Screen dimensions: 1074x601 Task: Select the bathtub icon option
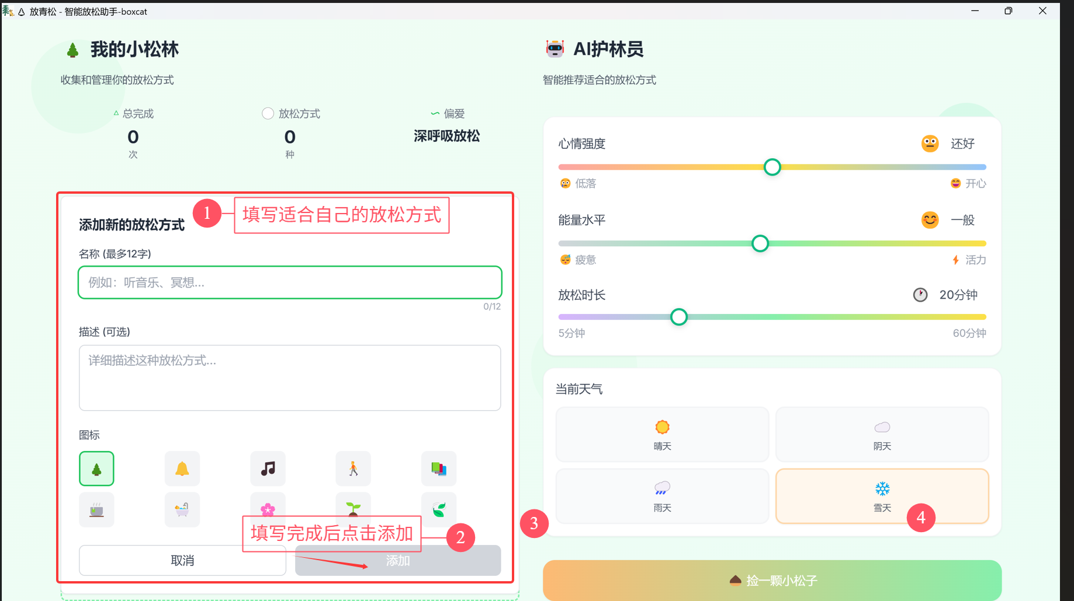182,510
